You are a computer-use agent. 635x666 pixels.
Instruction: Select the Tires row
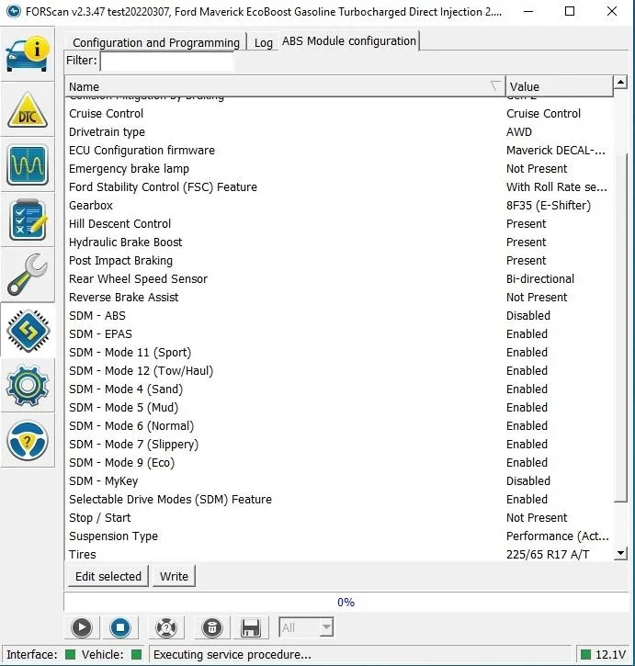339,554
